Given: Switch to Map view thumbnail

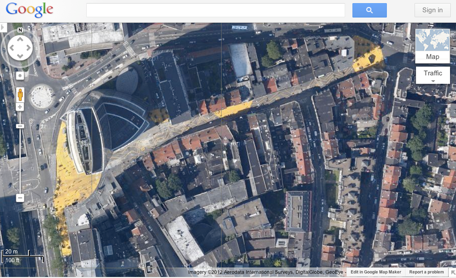Looking at the screenshot, I should [x=432, y=46].
